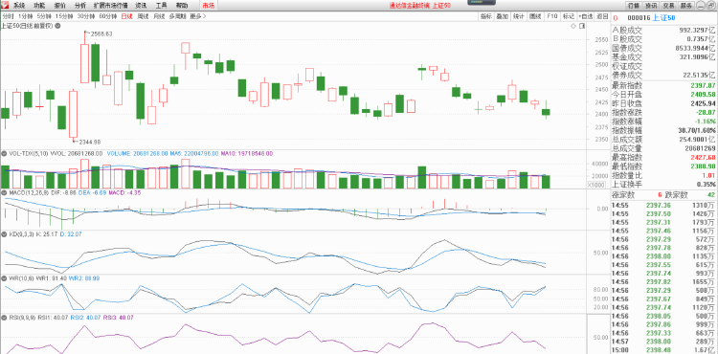Image resolution: width=718 pixels, height=354 pixels.
Task: Select the 多周期 multi-period view
Action: pyautogui.click(x=177, y=16)
